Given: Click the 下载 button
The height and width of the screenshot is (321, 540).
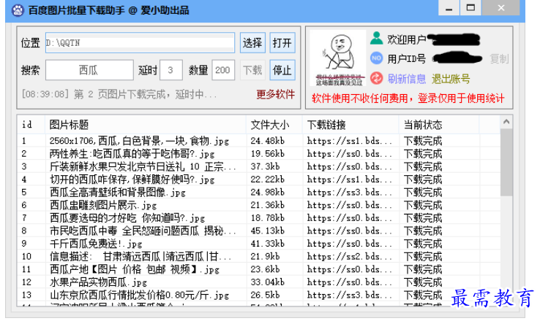Looking at the screenshot, I should point(252,70).
